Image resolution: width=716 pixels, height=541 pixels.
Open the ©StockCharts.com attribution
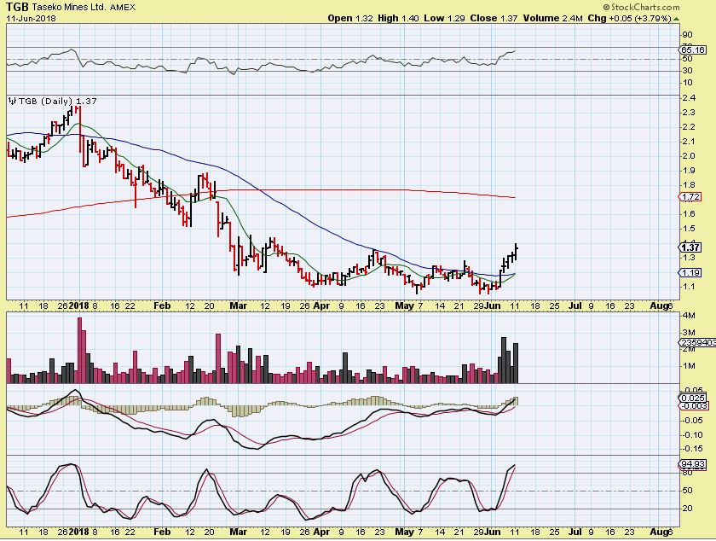[641, 7]
